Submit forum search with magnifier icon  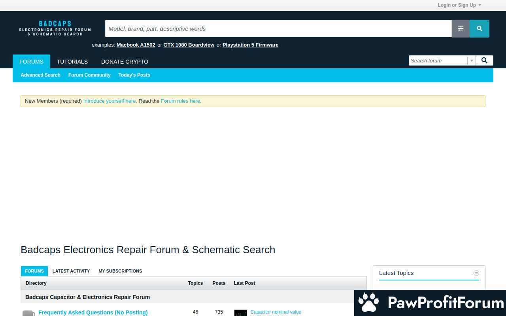[x=484, y=60]
